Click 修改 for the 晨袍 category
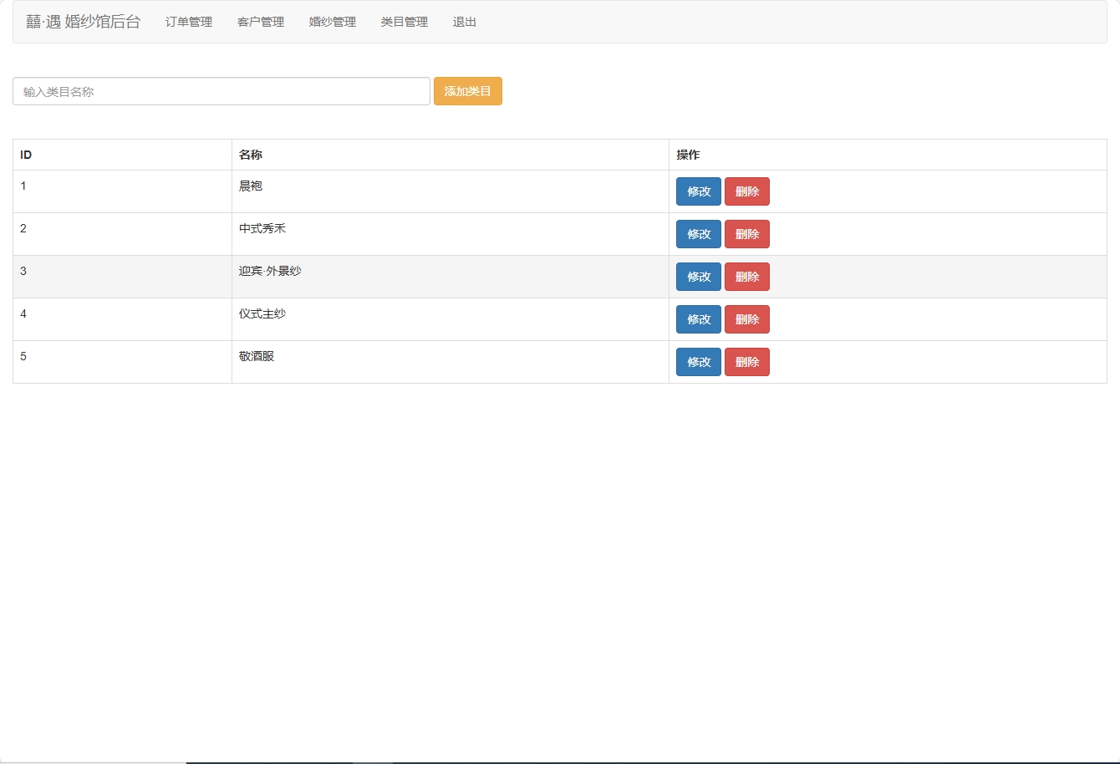 point(698,191)
